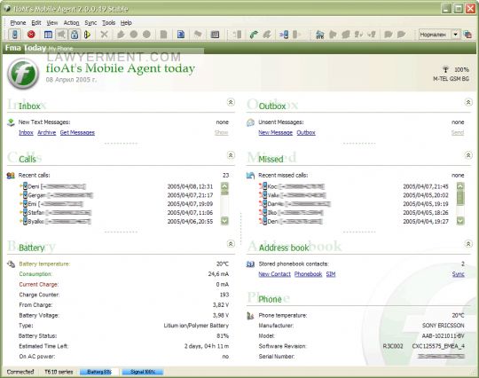
Task: Click the Sync link in Address book
Action: 459,274
